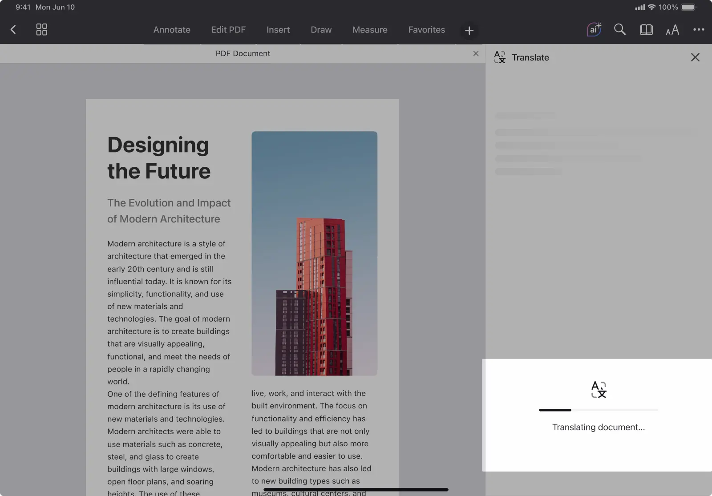This screenshot has width=712, height=496.
Task: Click the Translate icon in panel header
Action: tap(500, 57)
